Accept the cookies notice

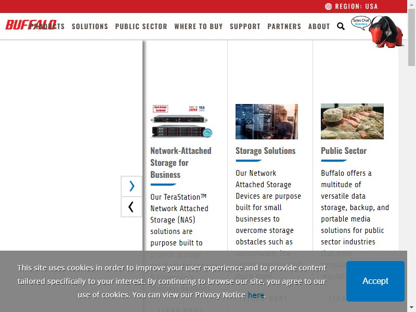(375, 281)
